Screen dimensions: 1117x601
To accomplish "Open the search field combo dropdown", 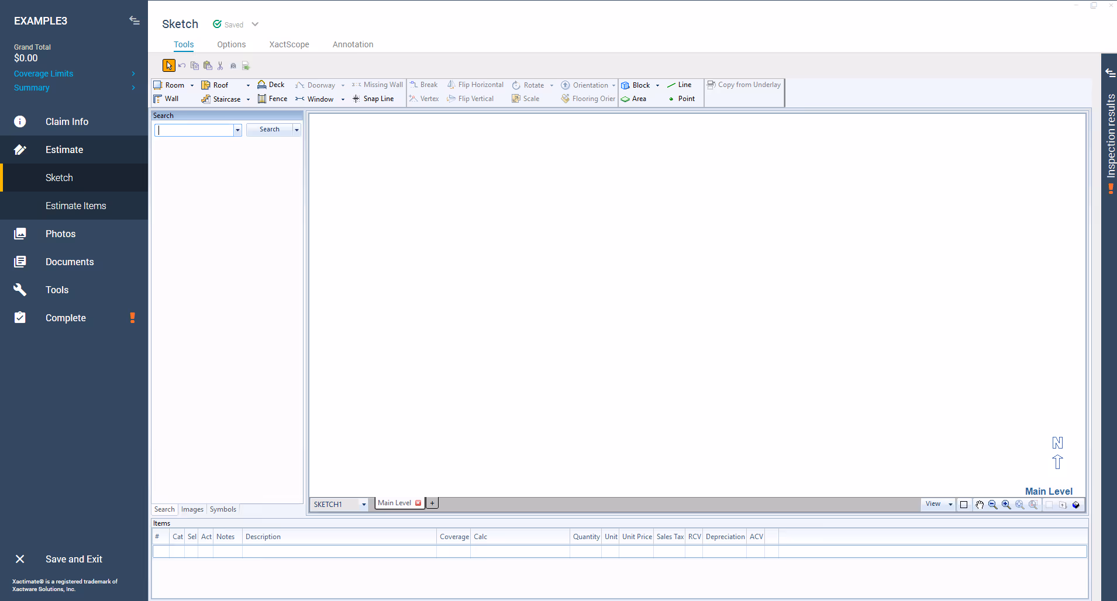I will [237, 130].
